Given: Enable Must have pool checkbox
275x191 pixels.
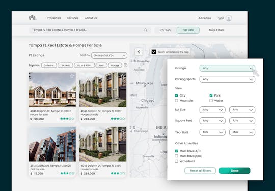Looking at the screenshot, I should click(x=176, y=156).
